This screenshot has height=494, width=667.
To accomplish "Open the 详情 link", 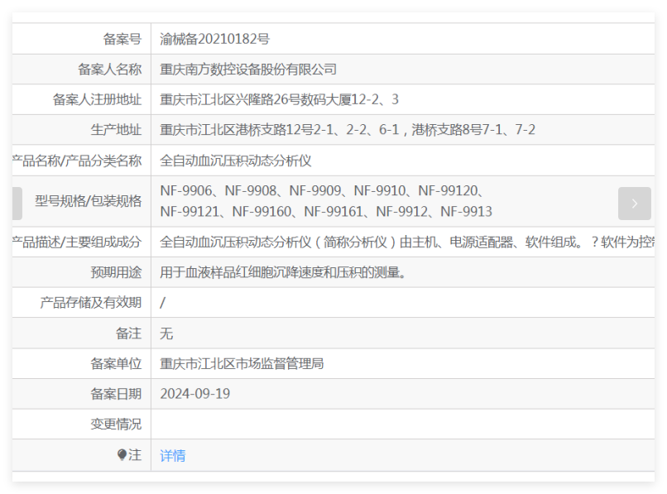I will [173, 455].
